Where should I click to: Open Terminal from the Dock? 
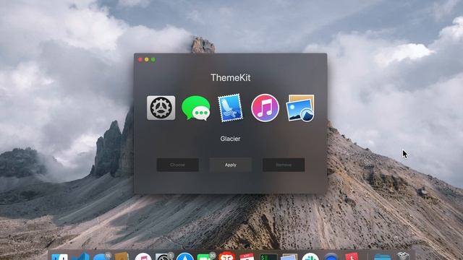pyautogui.click(x=268, y=256)
